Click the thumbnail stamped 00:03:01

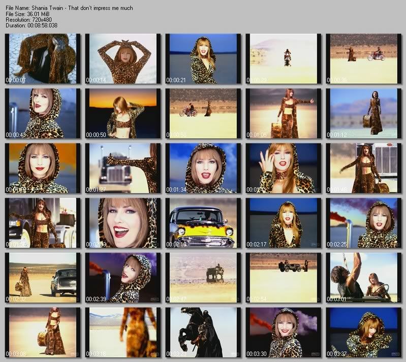pos(364,278)
